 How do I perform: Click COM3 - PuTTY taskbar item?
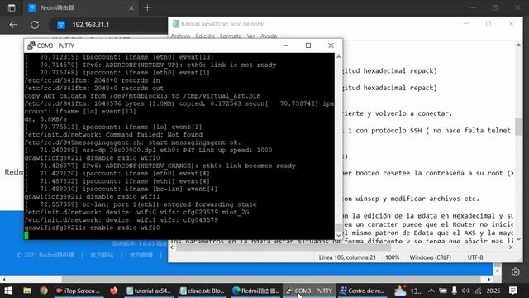pos(309,291)
